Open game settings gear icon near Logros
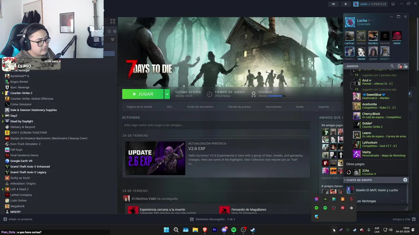The height and width of the screenshot is (235, 419). [x=253, y=94]
